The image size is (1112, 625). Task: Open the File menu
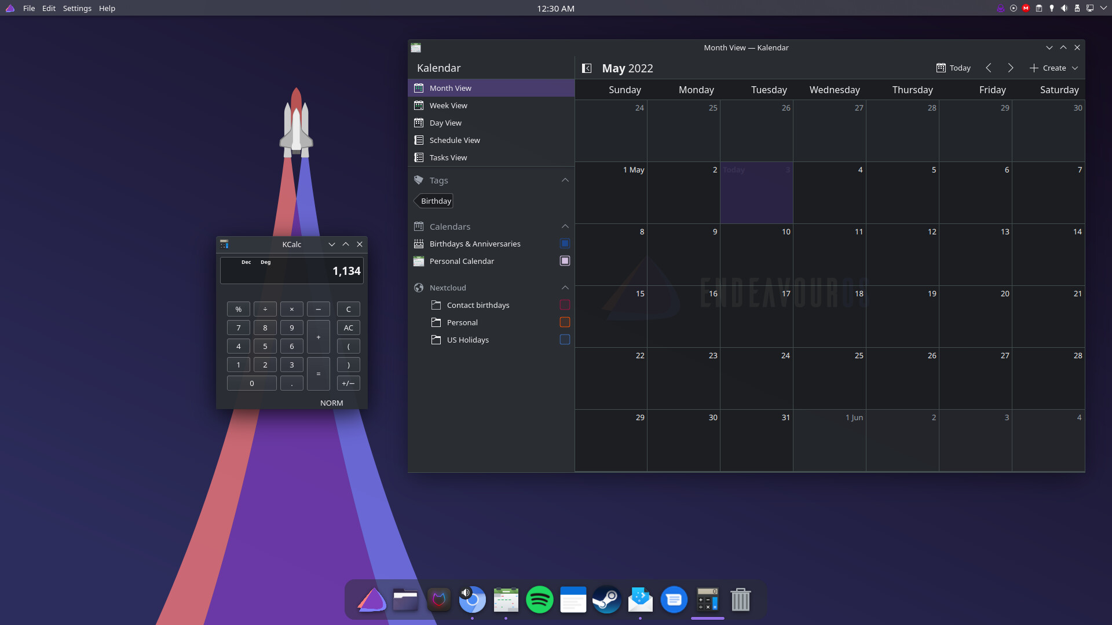29,8
